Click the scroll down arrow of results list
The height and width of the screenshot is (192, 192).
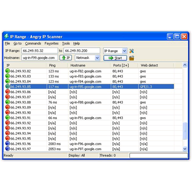(x=185, y=149)
